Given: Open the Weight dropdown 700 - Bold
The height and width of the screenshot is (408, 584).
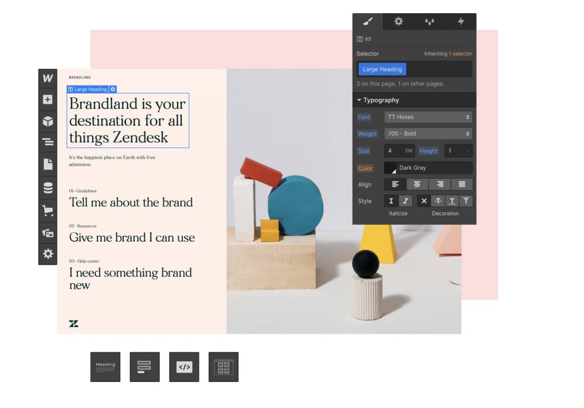Looking at the screenshot, I should tap(428, 134).
